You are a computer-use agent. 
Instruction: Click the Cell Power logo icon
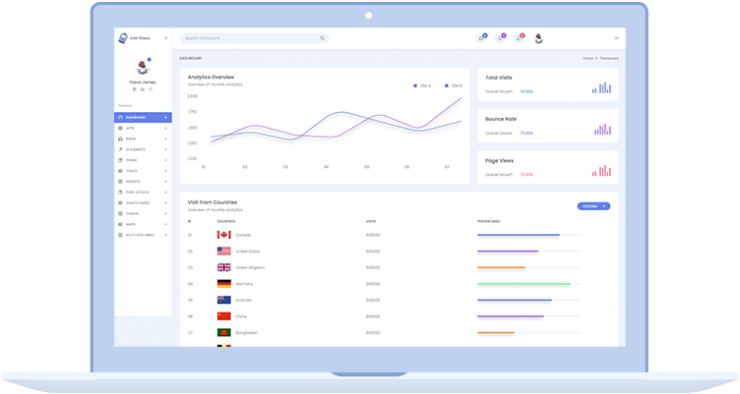(122, 38)
